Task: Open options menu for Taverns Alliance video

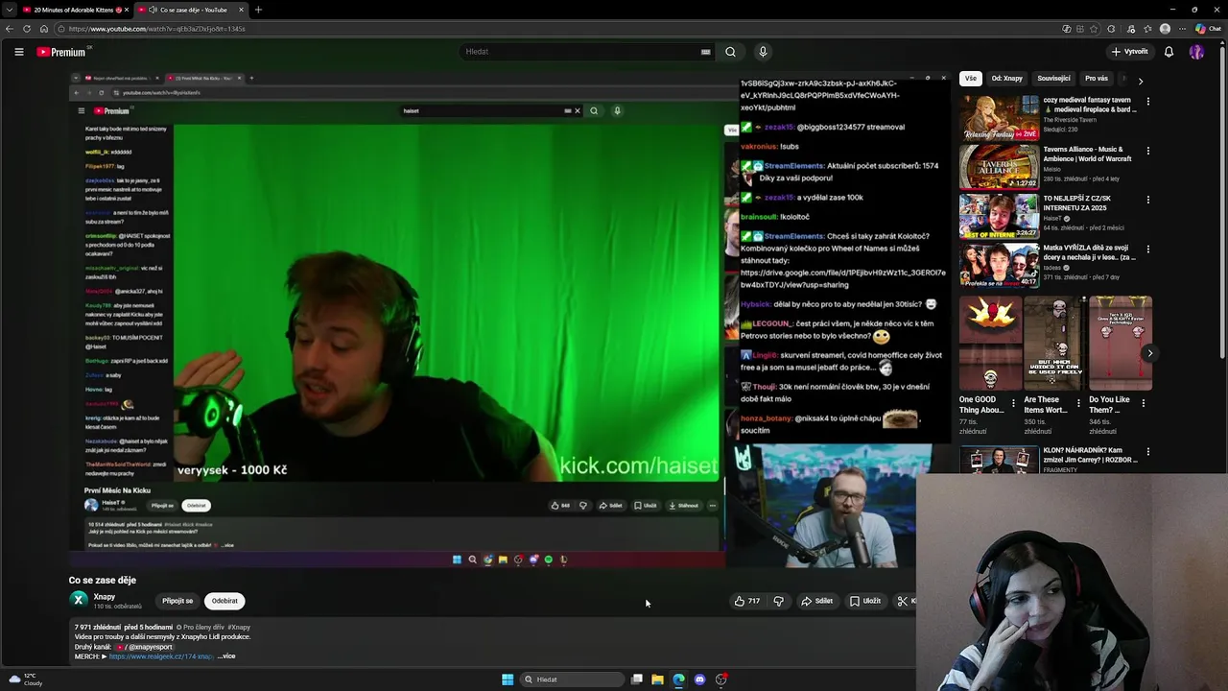Action: click(x=1147, y=151)
